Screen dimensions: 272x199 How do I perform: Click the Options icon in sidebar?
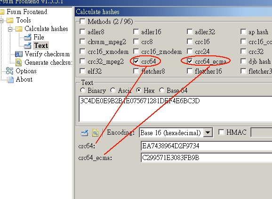coord(9,71)
